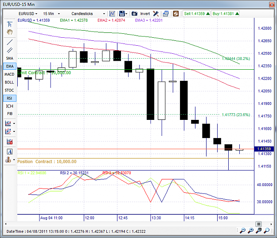Expand the stamp tool dropdown arrow
Viewport: 277px width, 238px height.
pos(14,160)
